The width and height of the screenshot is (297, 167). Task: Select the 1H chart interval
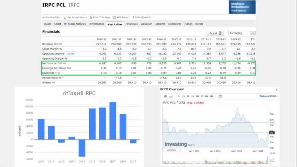pos(193,96)
